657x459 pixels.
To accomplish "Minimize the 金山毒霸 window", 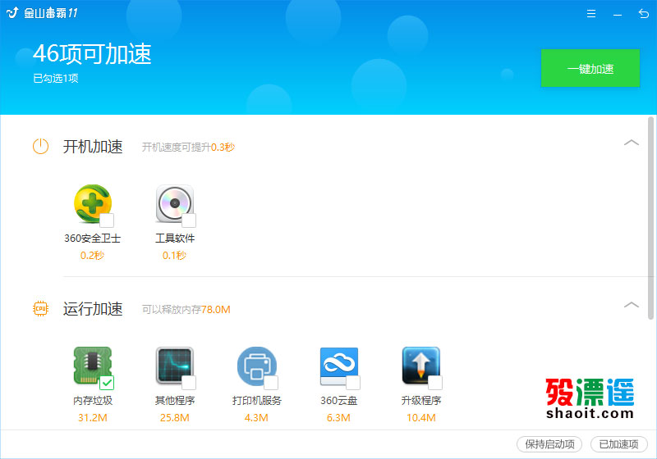I will coord(618,15).
